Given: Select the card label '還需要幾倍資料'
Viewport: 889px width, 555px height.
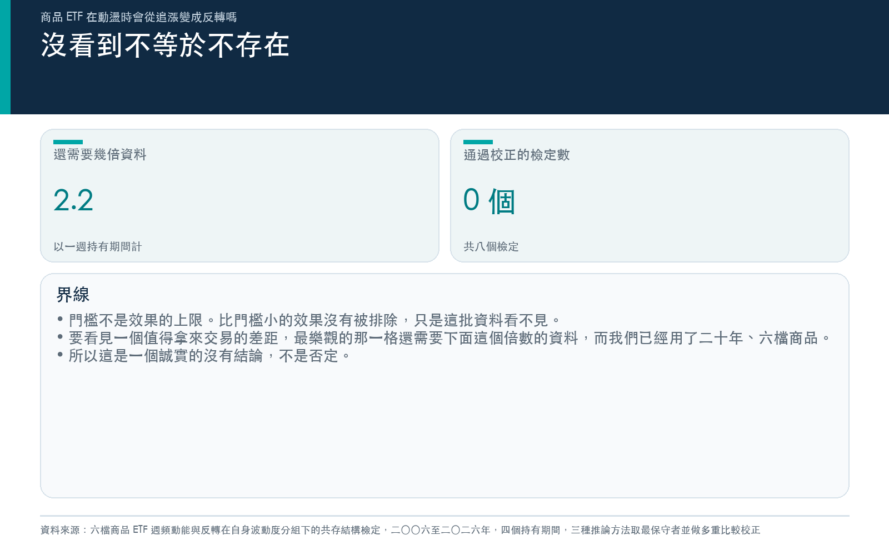Looking at the screenshot, I should tap(100, 154).
